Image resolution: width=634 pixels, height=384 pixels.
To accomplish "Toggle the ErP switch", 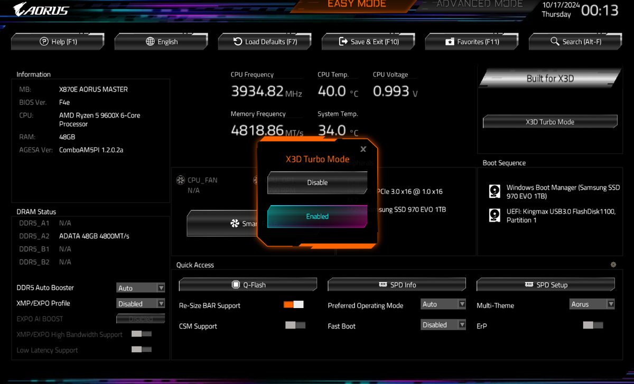I will (593, 325).
